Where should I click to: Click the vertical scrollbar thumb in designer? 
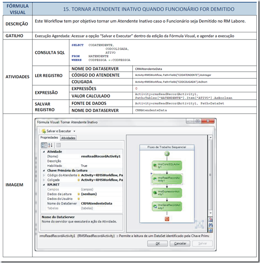pyautogui.click(x=210, y=175)
